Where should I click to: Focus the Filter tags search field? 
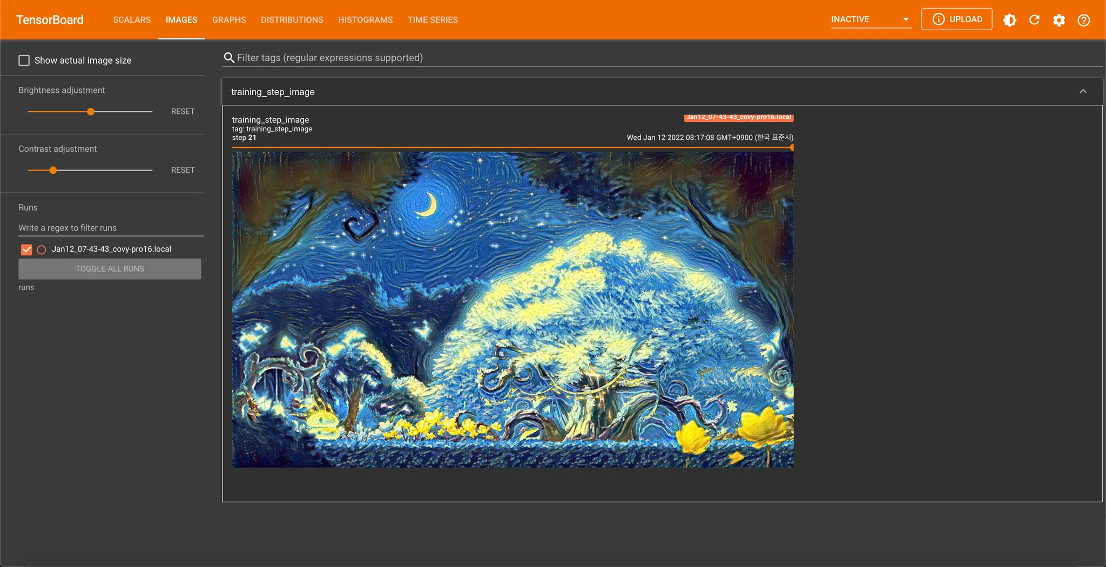(x=662, y=58)
